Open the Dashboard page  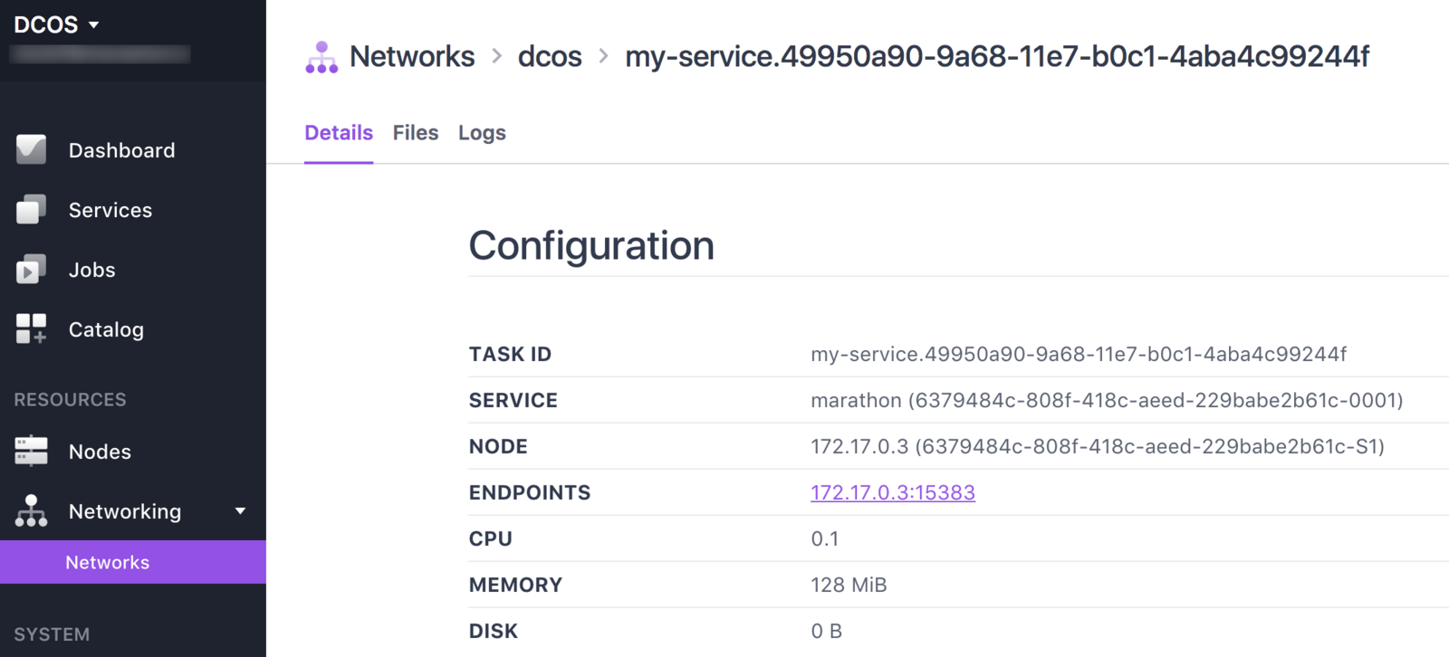click(x=121, y=150)
